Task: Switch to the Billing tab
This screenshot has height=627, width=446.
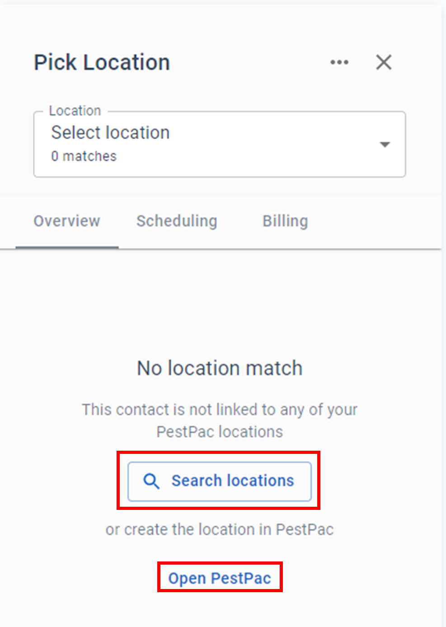Action: (x=285, y=221)
